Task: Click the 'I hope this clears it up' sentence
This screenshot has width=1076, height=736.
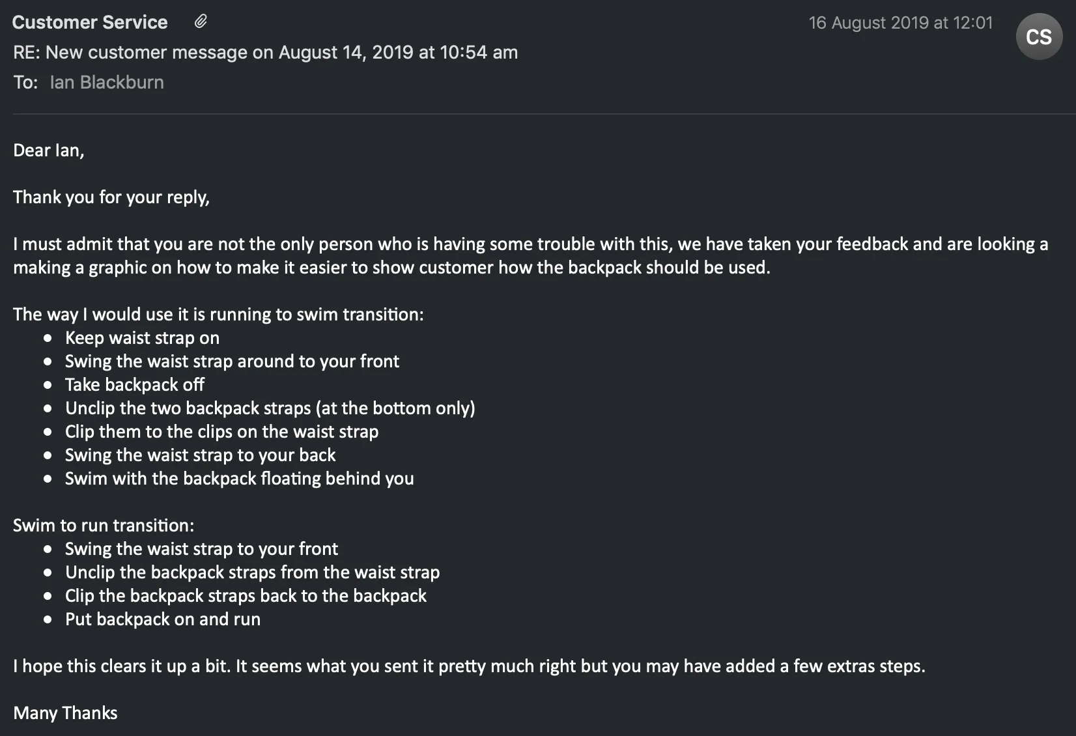Action: click(x=469, y=666)
